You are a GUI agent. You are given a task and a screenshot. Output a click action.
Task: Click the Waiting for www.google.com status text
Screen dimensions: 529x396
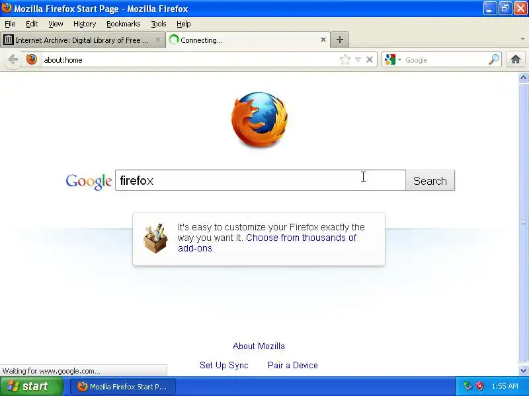(x=51, y=371)
